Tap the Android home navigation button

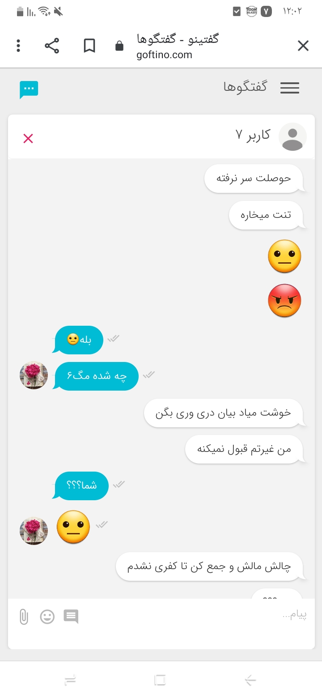[160, 680]
